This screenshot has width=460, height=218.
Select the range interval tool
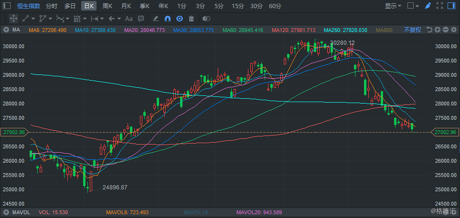point(95,19)
